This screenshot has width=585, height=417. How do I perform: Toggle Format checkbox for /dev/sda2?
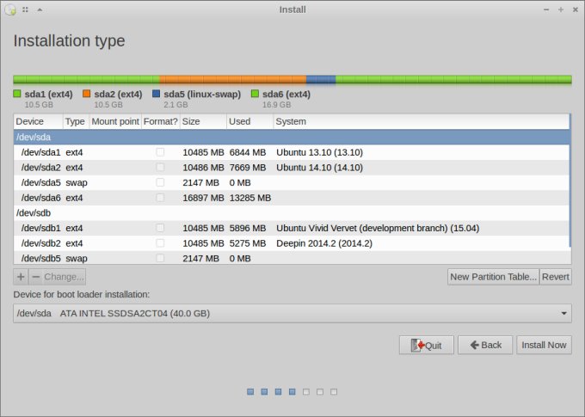(x=160, y=168)
